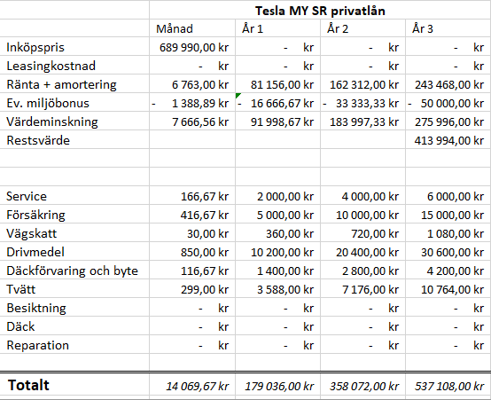Click the 299,00 kr cell
Viewport: 491px width, 400px height.
pos(192,289)
